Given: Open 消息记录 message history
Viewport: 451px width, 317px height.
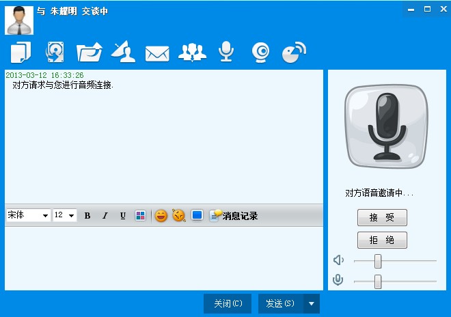Looking at the screenshot, I should (x=234, y=215).
